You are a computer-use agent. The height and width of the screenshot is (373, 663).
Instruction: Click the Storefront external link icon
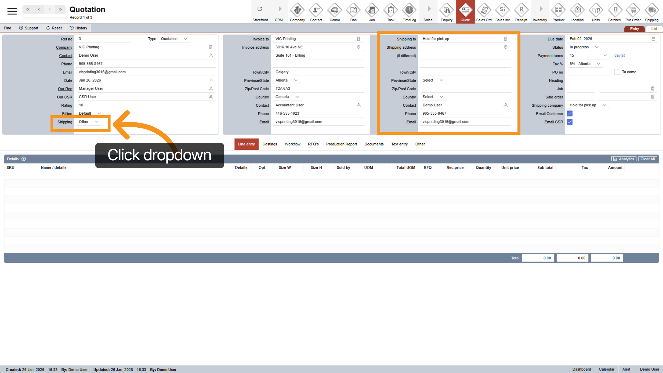tap(260, 9)
